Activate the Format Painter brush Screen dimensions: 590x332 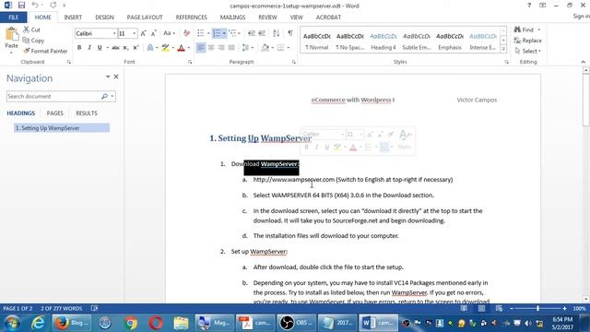45,51
